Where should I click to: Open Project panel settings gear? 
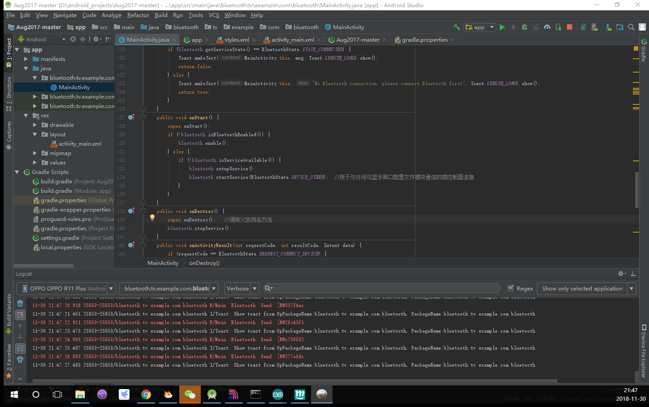(96, 39)
